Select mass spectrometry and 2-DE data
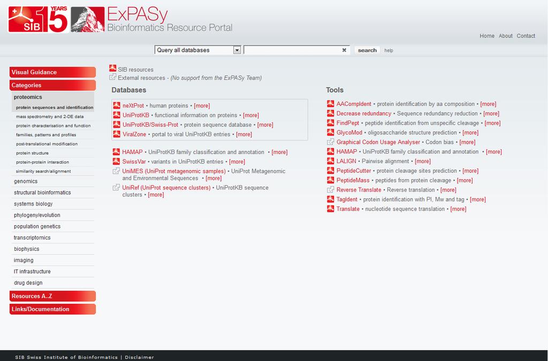The width and height of the screenshot is (548, 361). coord(50,117)
